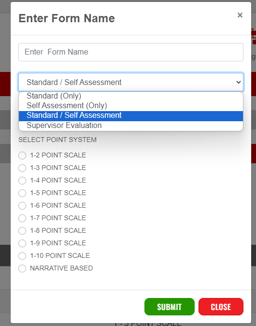The height and width of the screenshot is (326, 256).
Task: Choose Standard (Only) from the dropdown list
Action: pyautogui.click(x=131, y=96)
